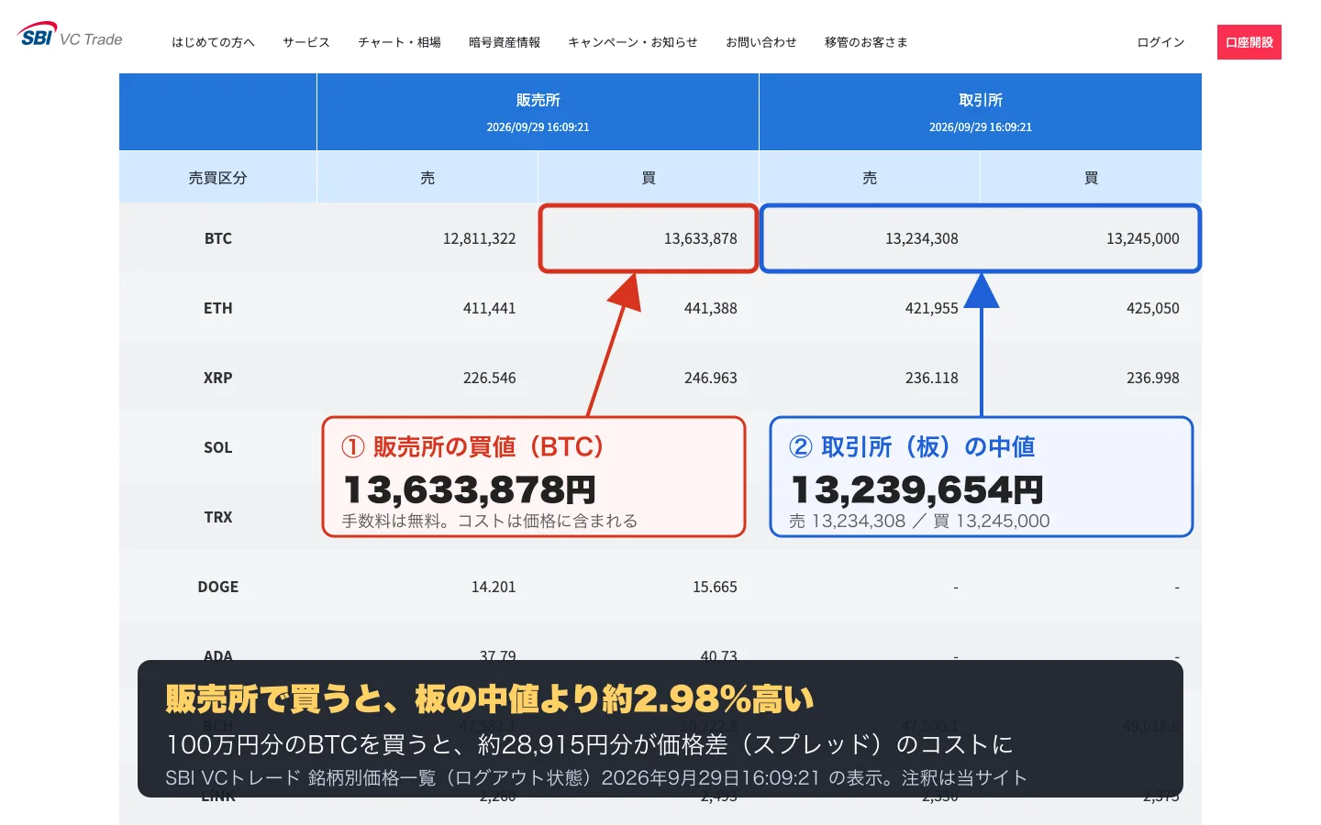Viewport: 1321px width, 825px height.
Task: Click DOGE buy price 15.665
Action: (715, 587)
